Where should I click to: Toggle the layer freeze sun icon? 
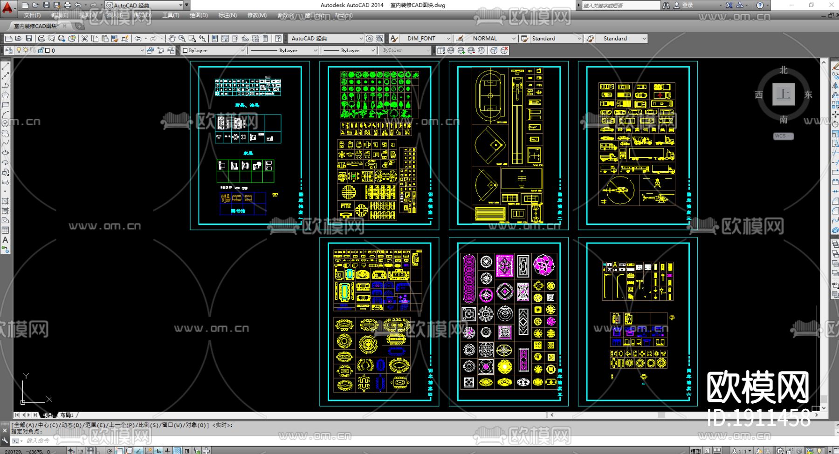pyautogui.click(x=26, y=50)
